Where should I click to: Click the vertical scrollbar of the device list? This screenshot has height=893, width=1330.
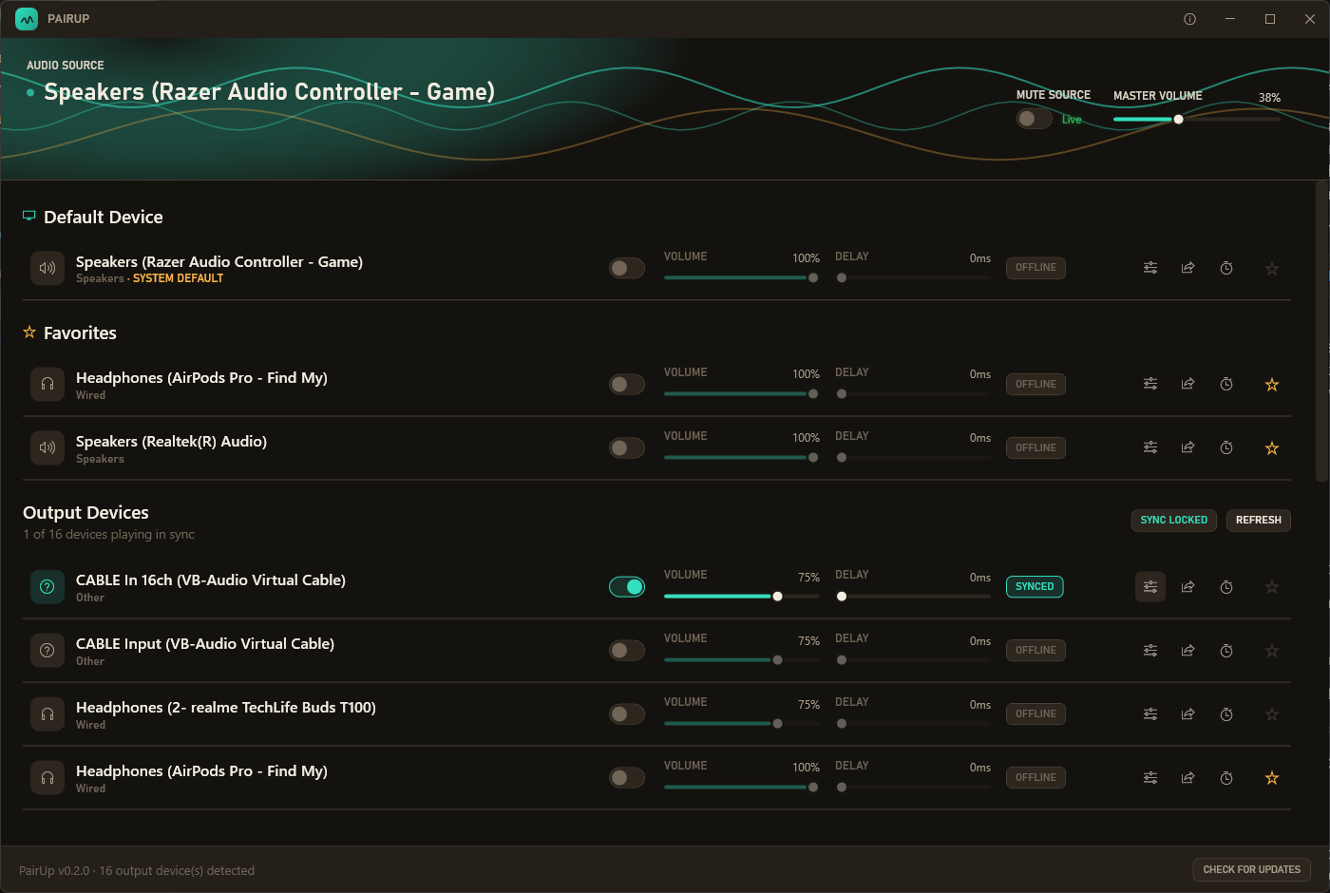click(1320, 332)
